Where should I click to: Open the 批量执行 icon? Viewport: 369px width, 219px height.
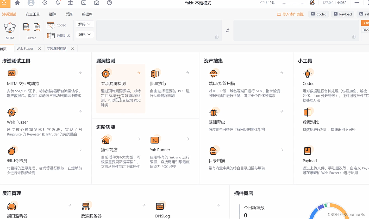(x=155, y=74)
